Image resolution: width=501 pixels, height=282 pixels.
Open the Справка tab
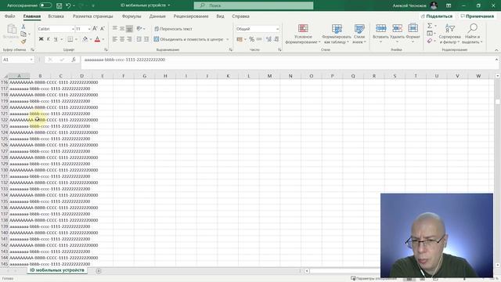[240, 16]
